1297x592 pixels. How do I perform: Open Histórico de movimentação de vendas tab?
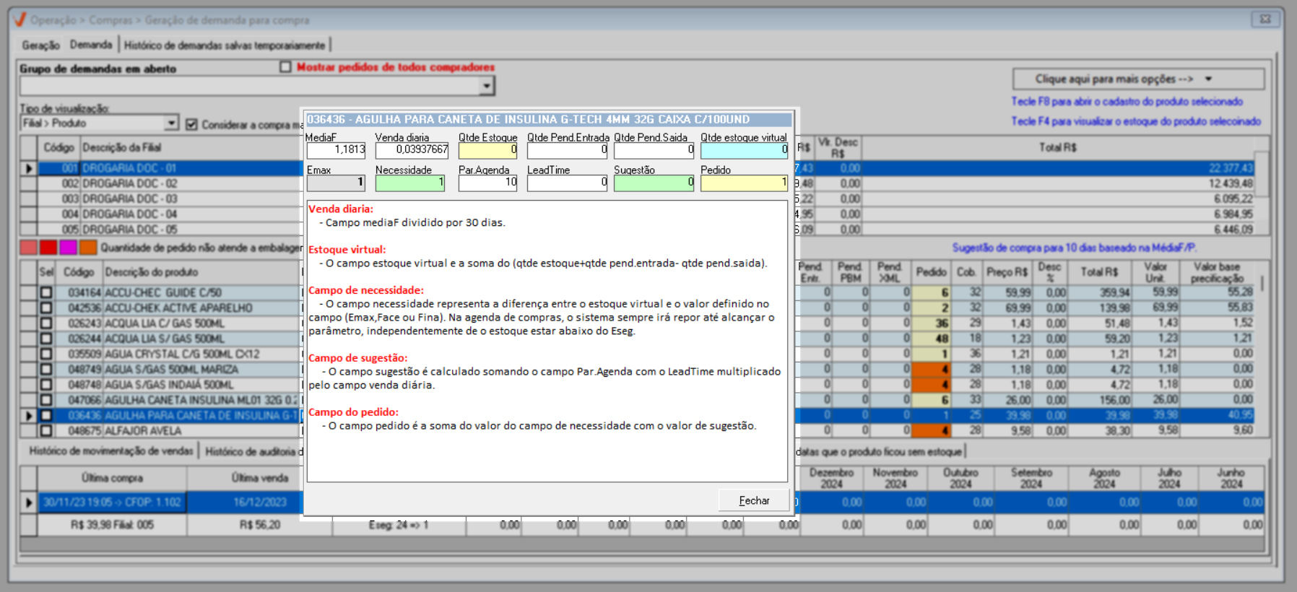coord(111,450)
